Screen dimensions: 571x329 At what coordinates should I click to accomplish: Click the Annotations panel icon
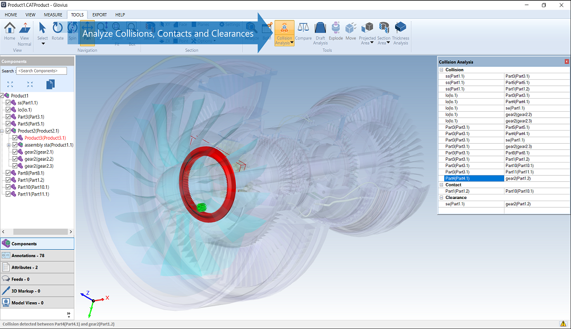pyautogui.click(x=6, y=255)
